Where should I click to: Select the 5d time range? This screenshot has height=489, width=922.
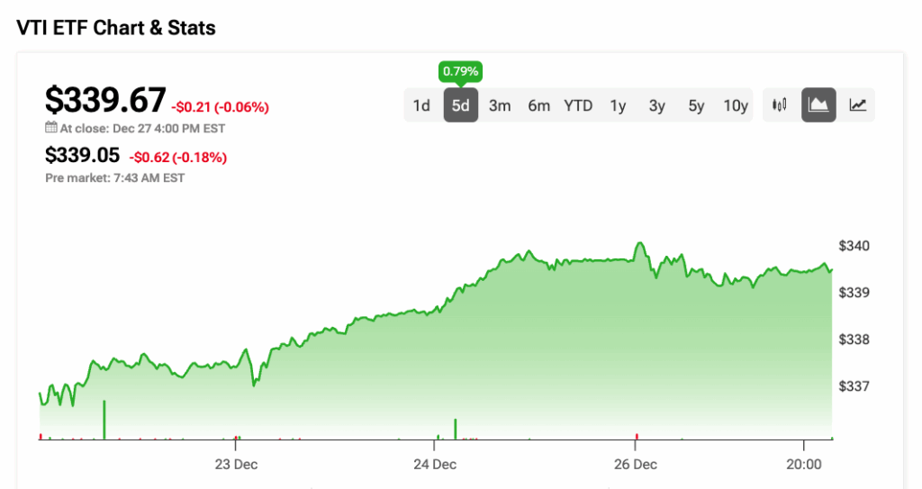pyautogui.click(x=460, y=105)
